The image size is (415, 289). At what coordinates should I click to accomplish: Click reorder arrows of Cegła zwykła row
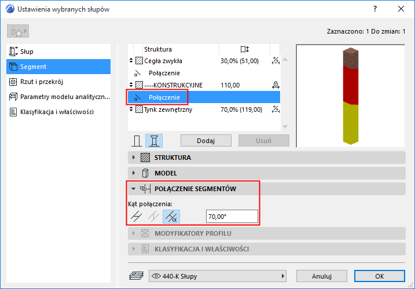[131, 61]
